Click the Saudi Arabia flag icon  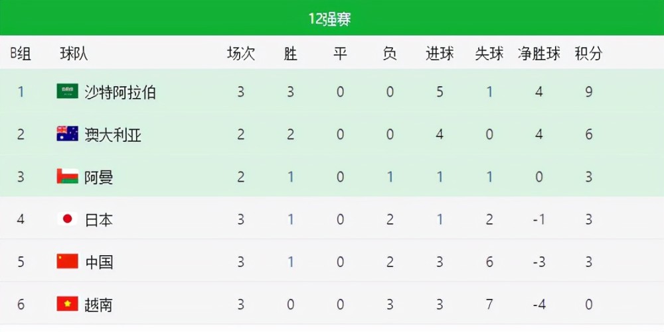[67, 91]
